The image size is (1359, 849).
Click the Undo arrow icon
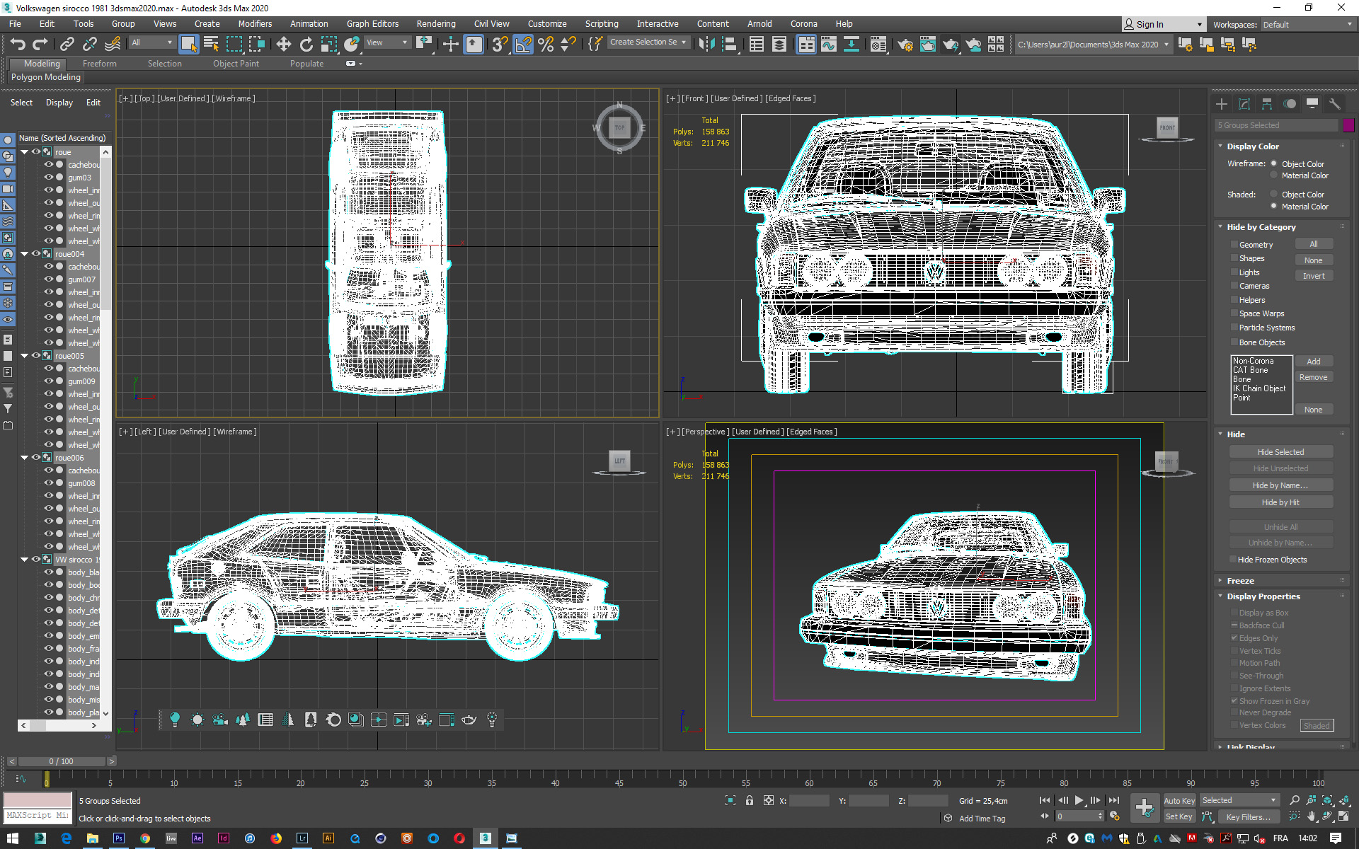pyautogui.click(x=18, y=45)
